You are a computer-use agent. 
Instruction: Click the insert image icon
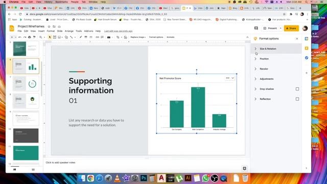pyautogui.click(x=59, y=37)
